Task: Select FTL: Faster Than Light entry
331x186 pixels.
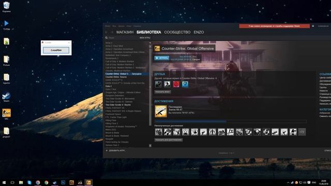Action: click(x=116, y=117)
